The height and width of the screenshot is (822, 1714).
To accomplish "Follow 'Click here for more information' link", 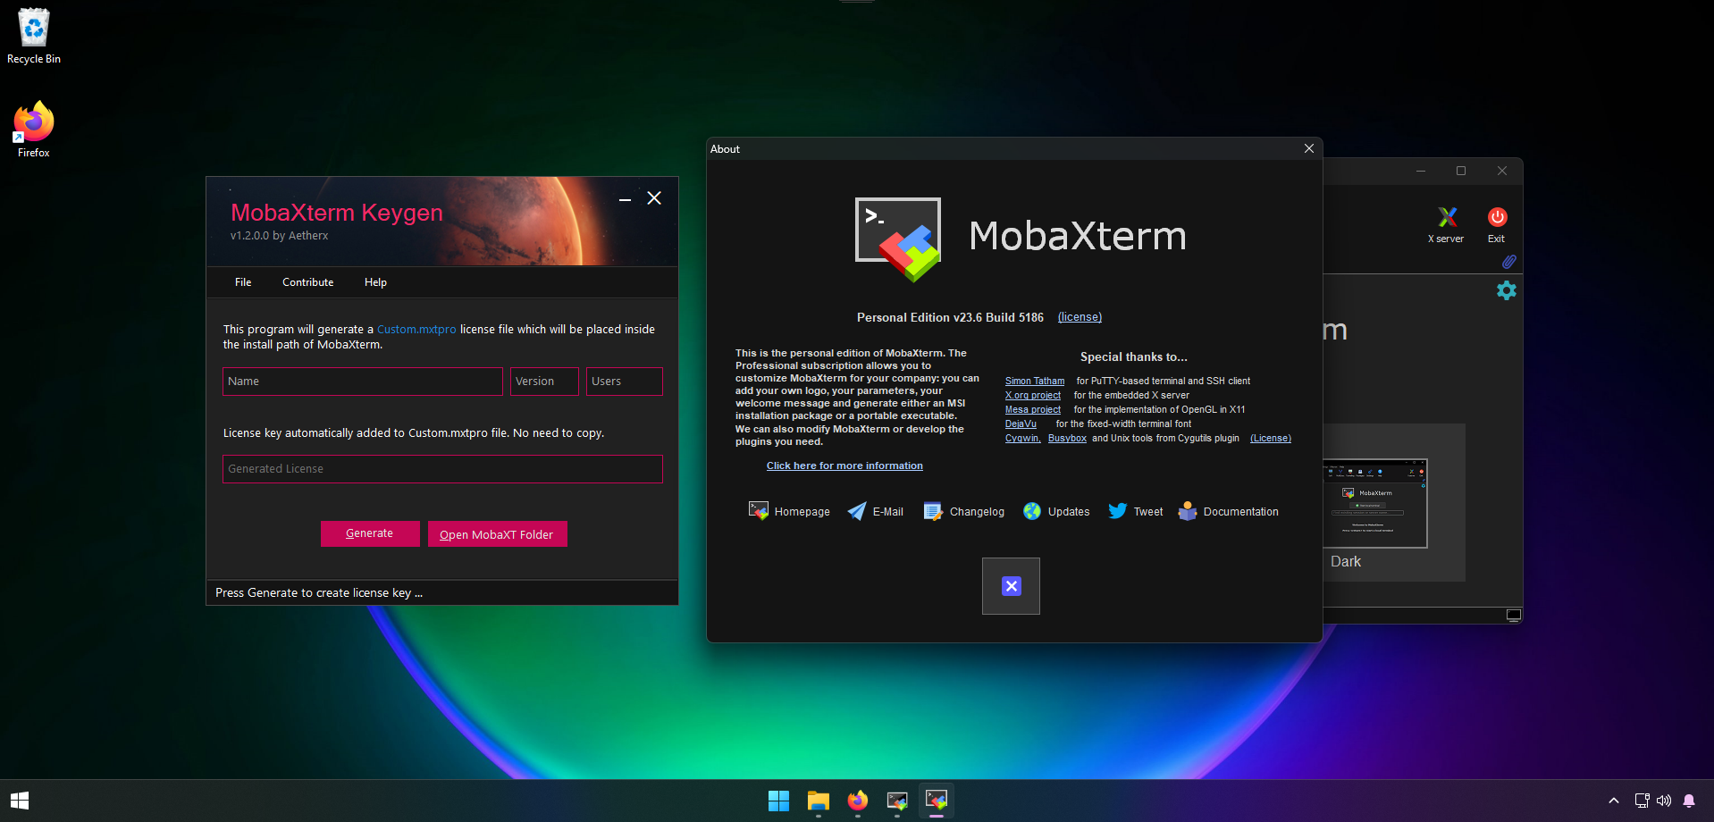I will pyautogui.click(x=844, y=466).
